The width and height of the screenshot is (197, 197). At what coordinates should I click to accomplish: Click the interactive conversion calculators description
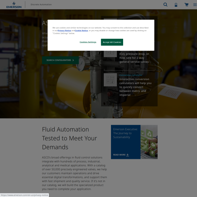[x=135, y=87]
